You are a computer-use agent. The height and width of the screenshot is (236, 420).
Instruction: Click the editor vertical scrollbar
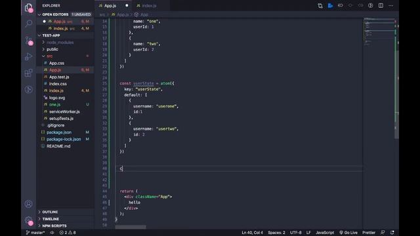click(x=396, y=94)
